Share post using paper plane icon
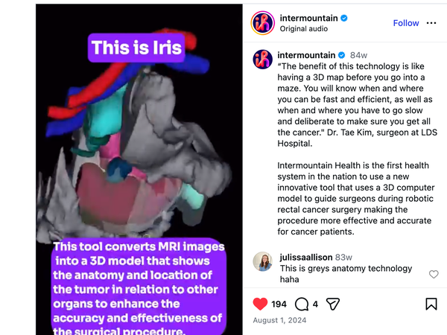Image resolution: width=447 pixels, height=335 pixels. pos(333,304)
